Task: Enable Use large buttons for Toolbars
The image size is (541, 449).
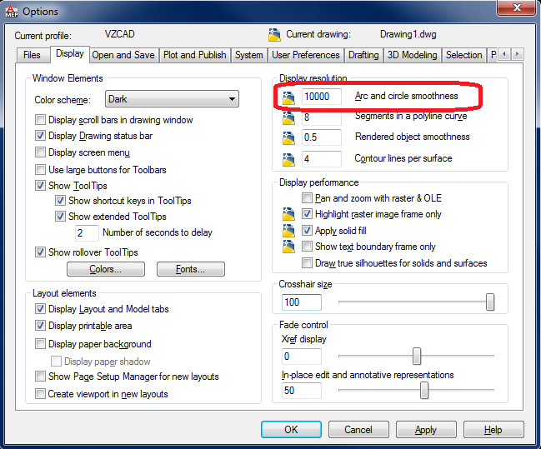Action: pos(40,169)
